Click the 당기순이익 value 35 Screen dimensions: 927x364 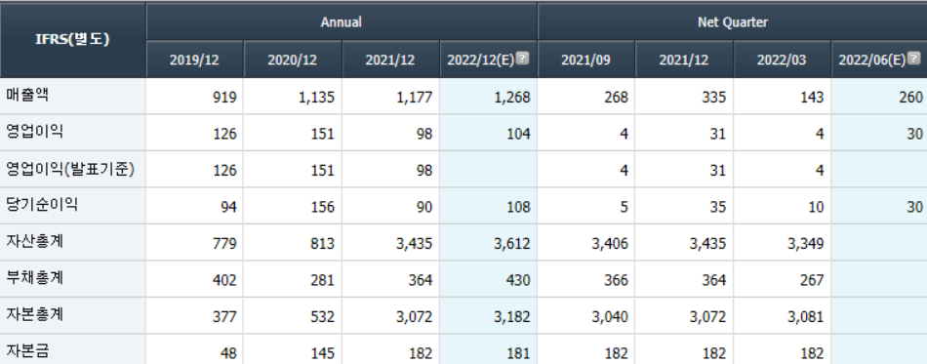point(718,208)
